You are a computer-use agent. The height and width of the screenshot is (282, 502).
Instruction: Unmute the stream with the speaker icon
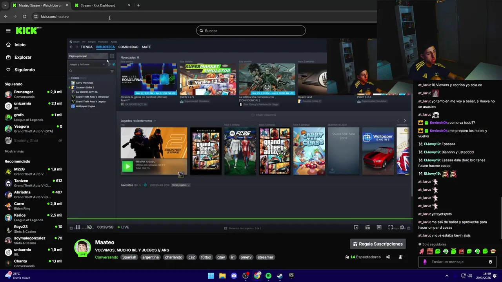[89, 227]
